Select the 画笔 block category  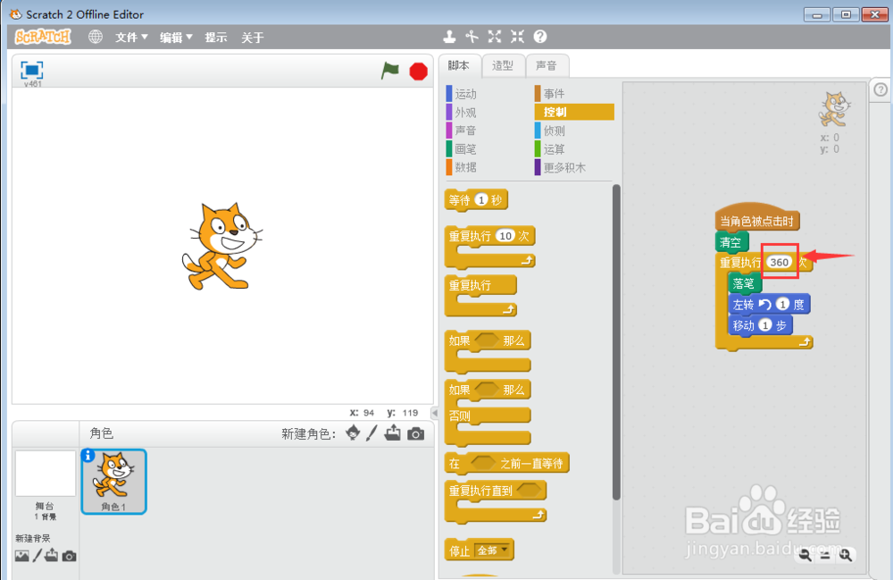click(466, 148)
